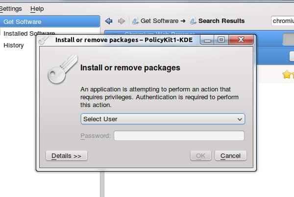Viewport: 294px width, 197px height.
Task: Open the Settings menu
Action: pyautogui.click(x=11, y=9)
